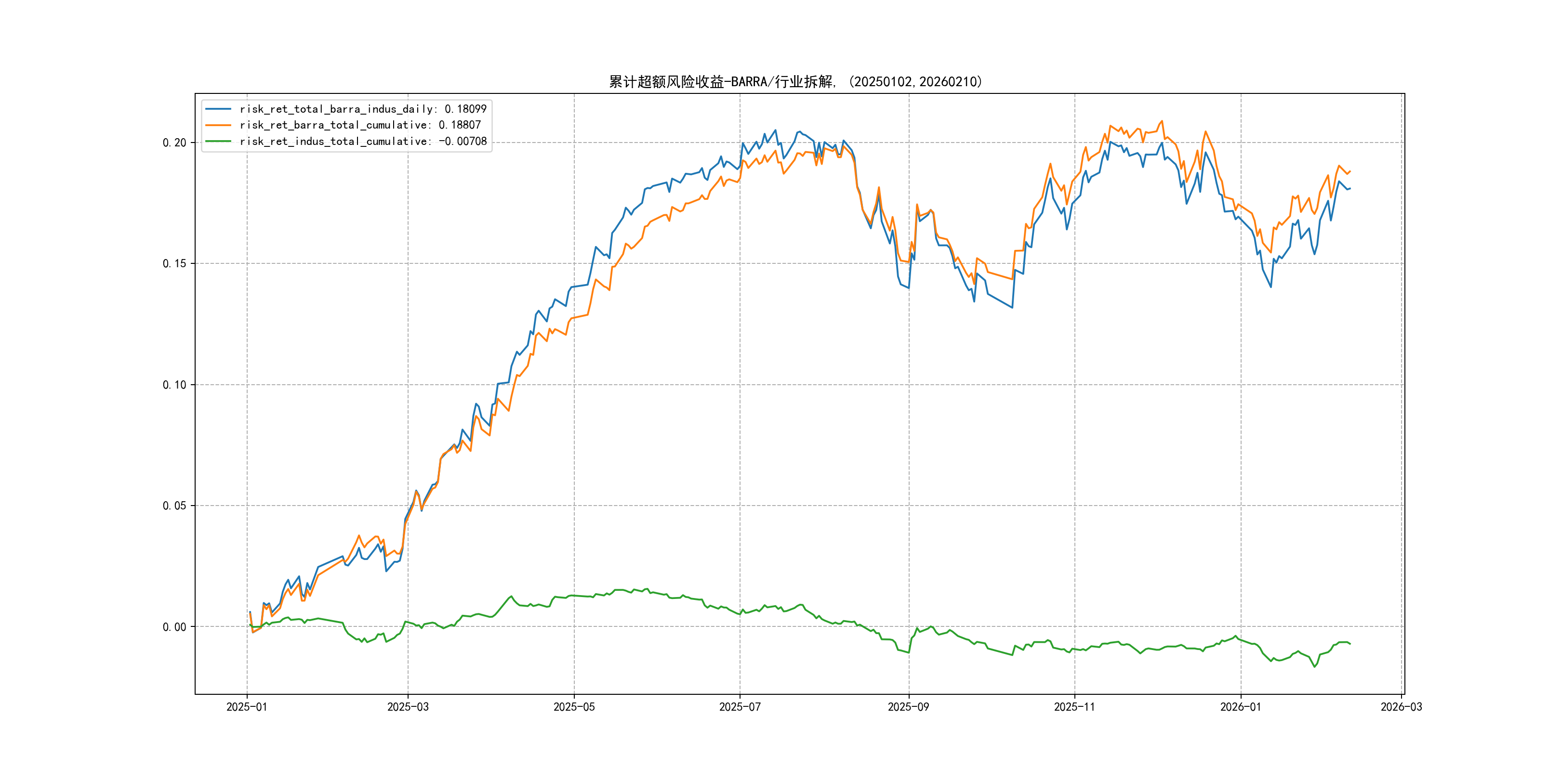Click the 0.10 y-axis tick label

pos(174,385)
